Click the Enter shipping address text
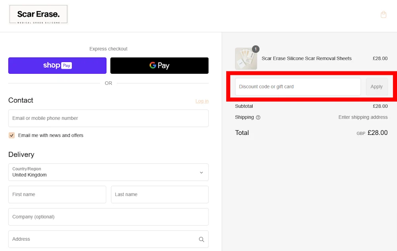Screen dimensions: 397x251 pos(363,117)
